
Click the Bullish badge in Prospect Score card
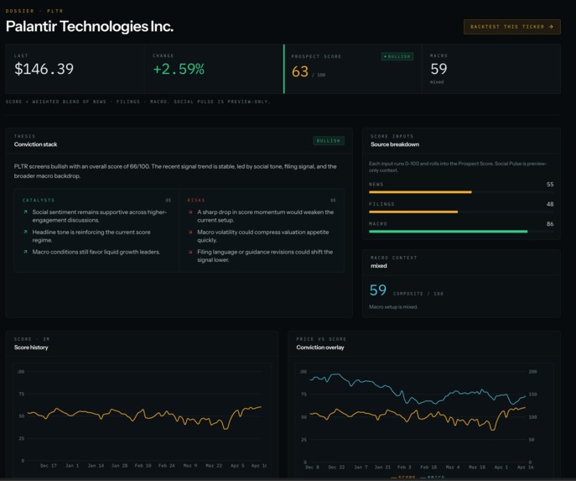(x=397, y=56)
